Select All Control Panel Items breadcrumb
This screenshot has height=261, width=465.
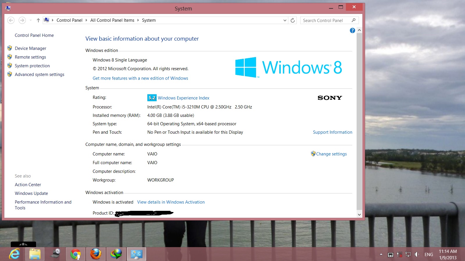coord(112,20)
